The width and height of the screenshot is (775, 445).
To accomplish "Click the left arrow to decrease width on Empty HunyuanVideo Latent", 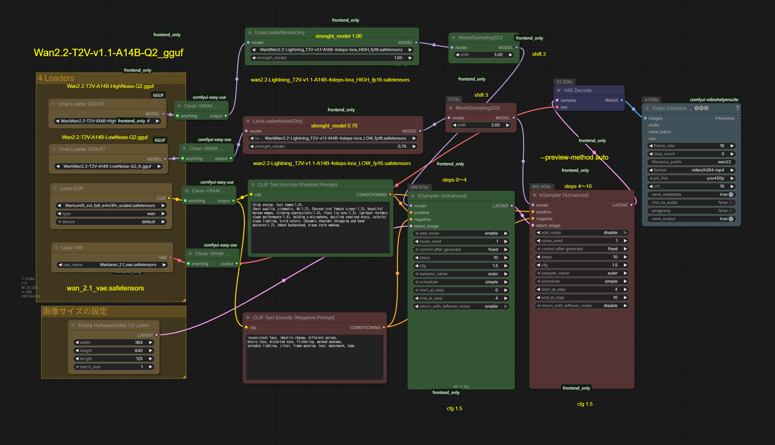I will point(77,343).
